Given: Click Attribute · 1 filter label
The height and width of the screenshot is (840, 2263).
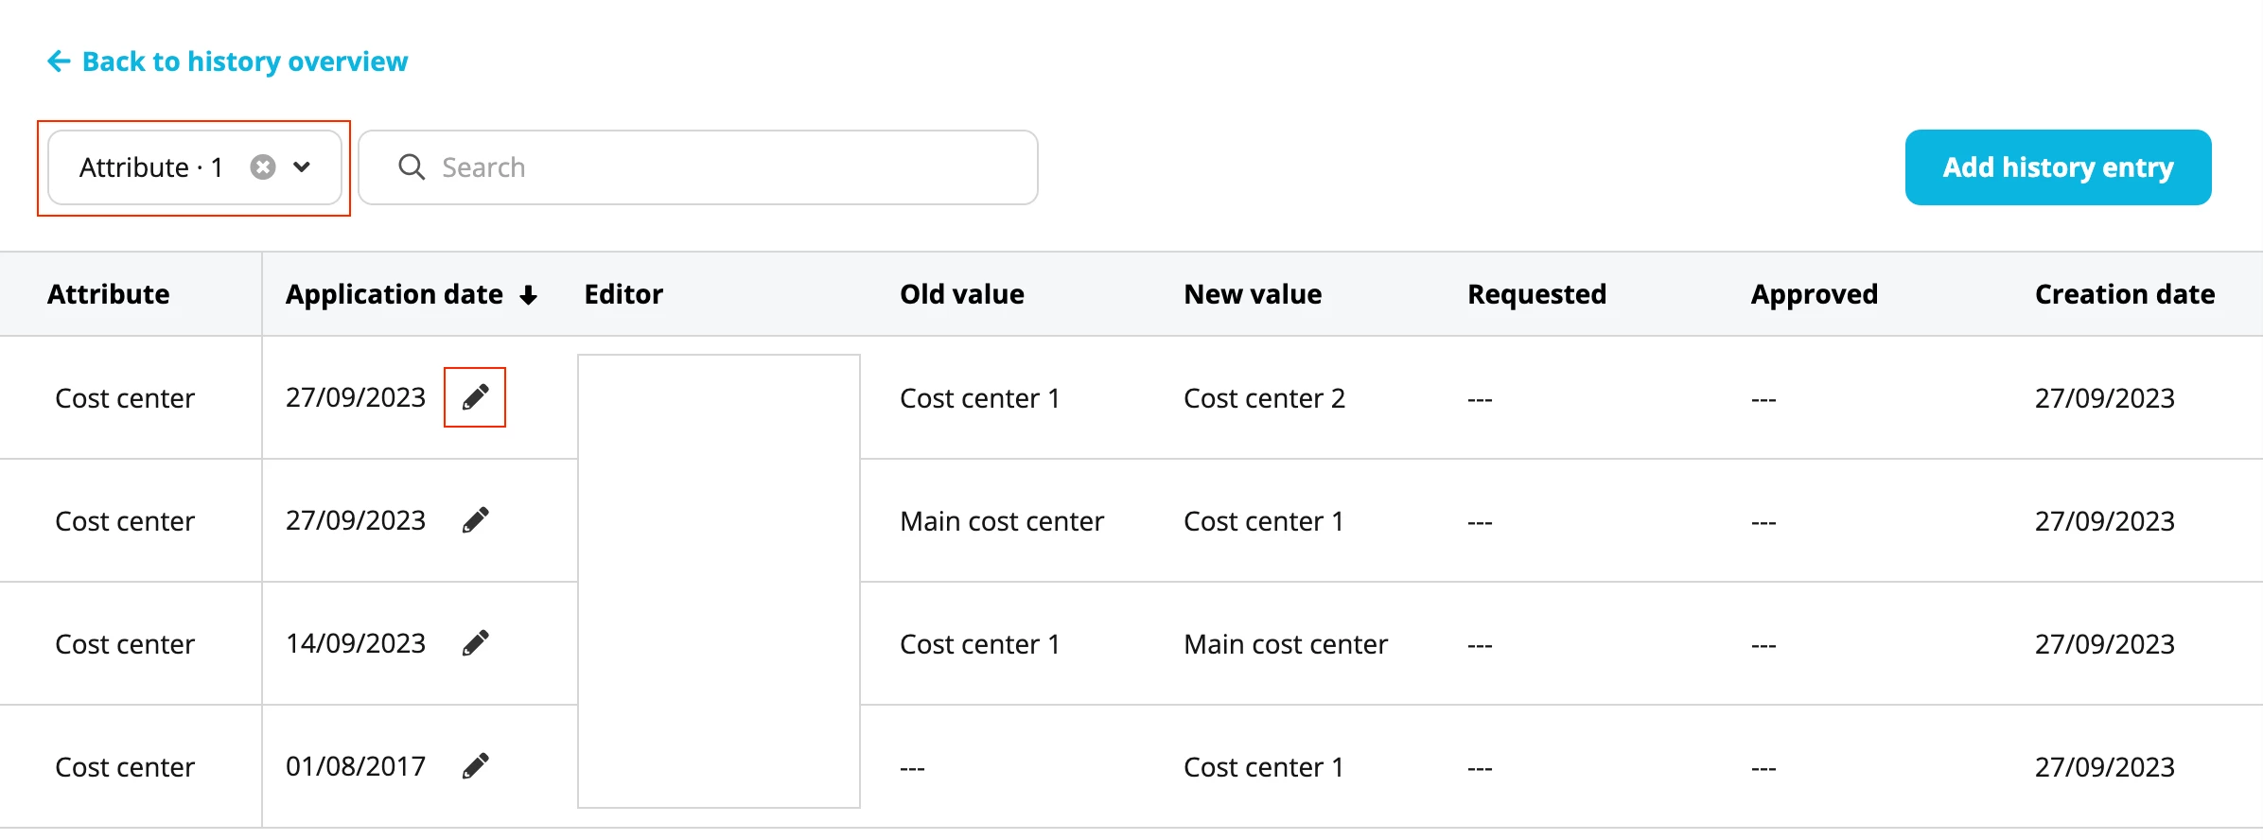Looking at the screenshot, I should click(x=151, y=167).
